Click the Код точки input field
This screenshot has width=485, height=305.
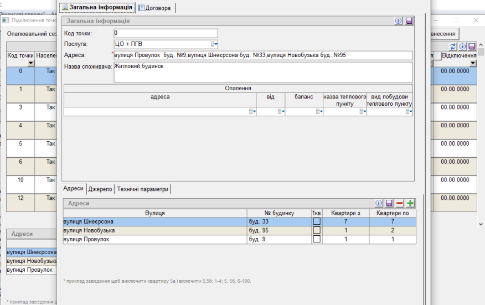(166, 34)
